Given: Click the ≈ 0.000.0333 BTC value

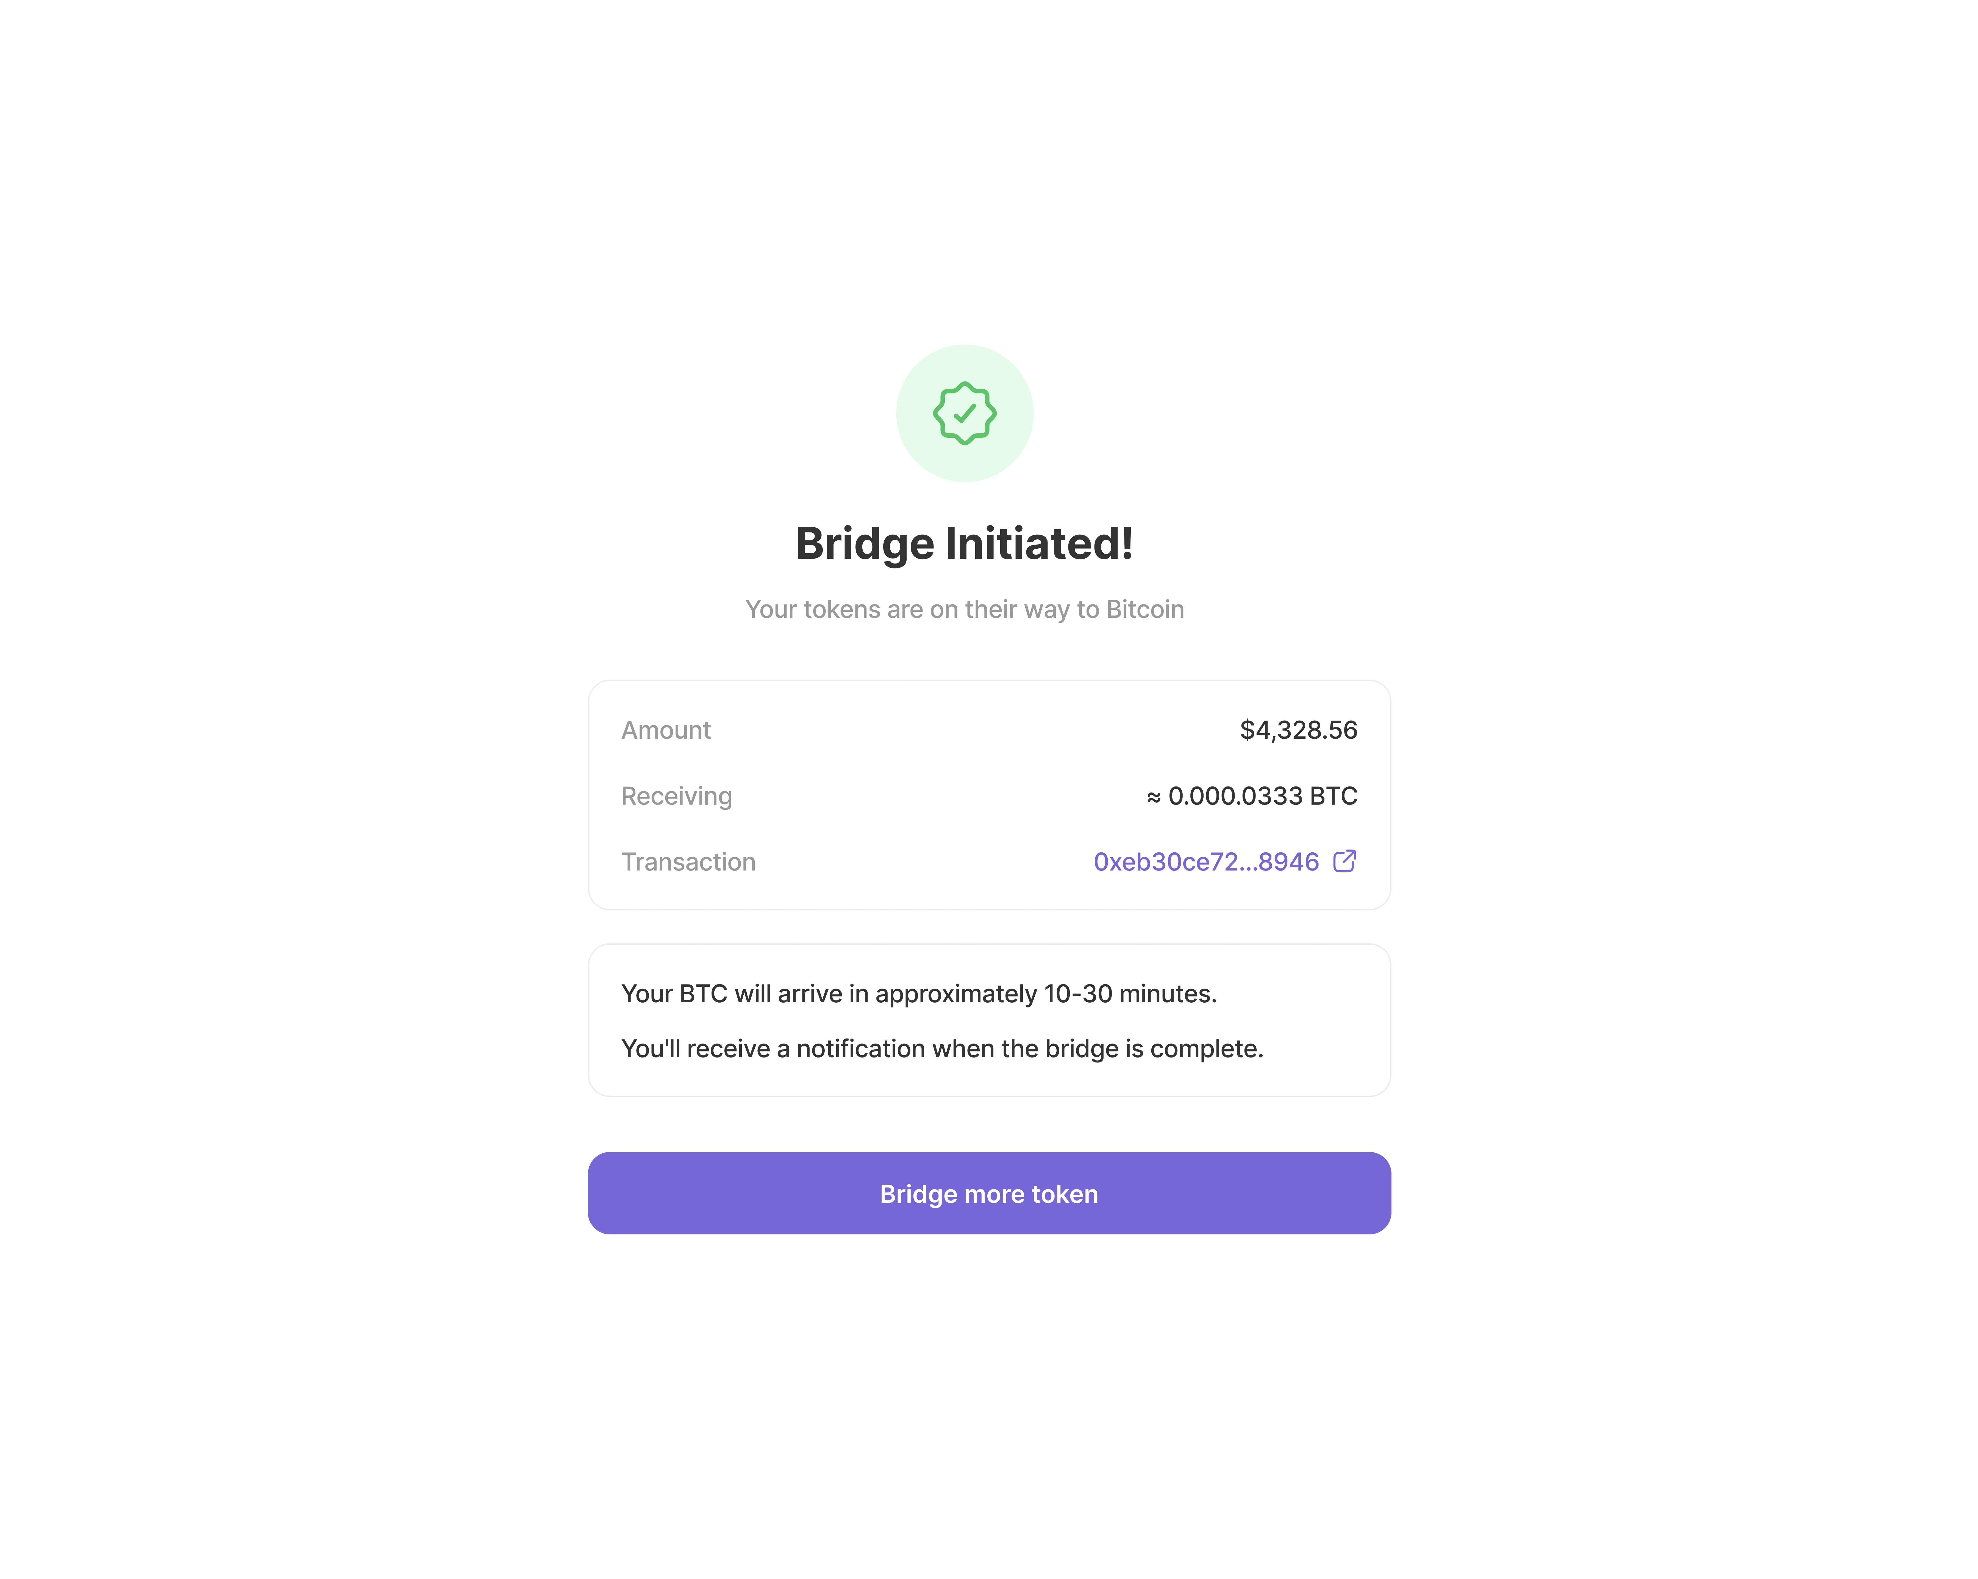Looking at the screenshot, I should pos(1252,796).
